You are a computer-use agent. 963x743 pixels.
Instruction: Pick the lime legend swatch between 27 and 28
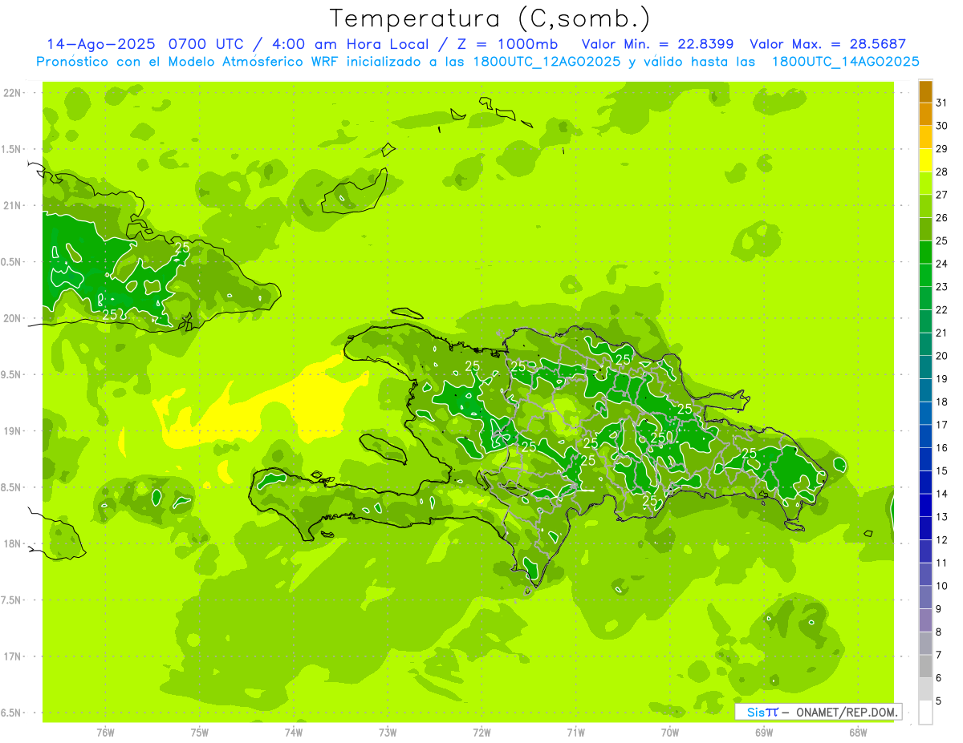tap(925, 183)
